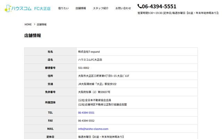Click the 郵便番号 row label

pos(50,68)
